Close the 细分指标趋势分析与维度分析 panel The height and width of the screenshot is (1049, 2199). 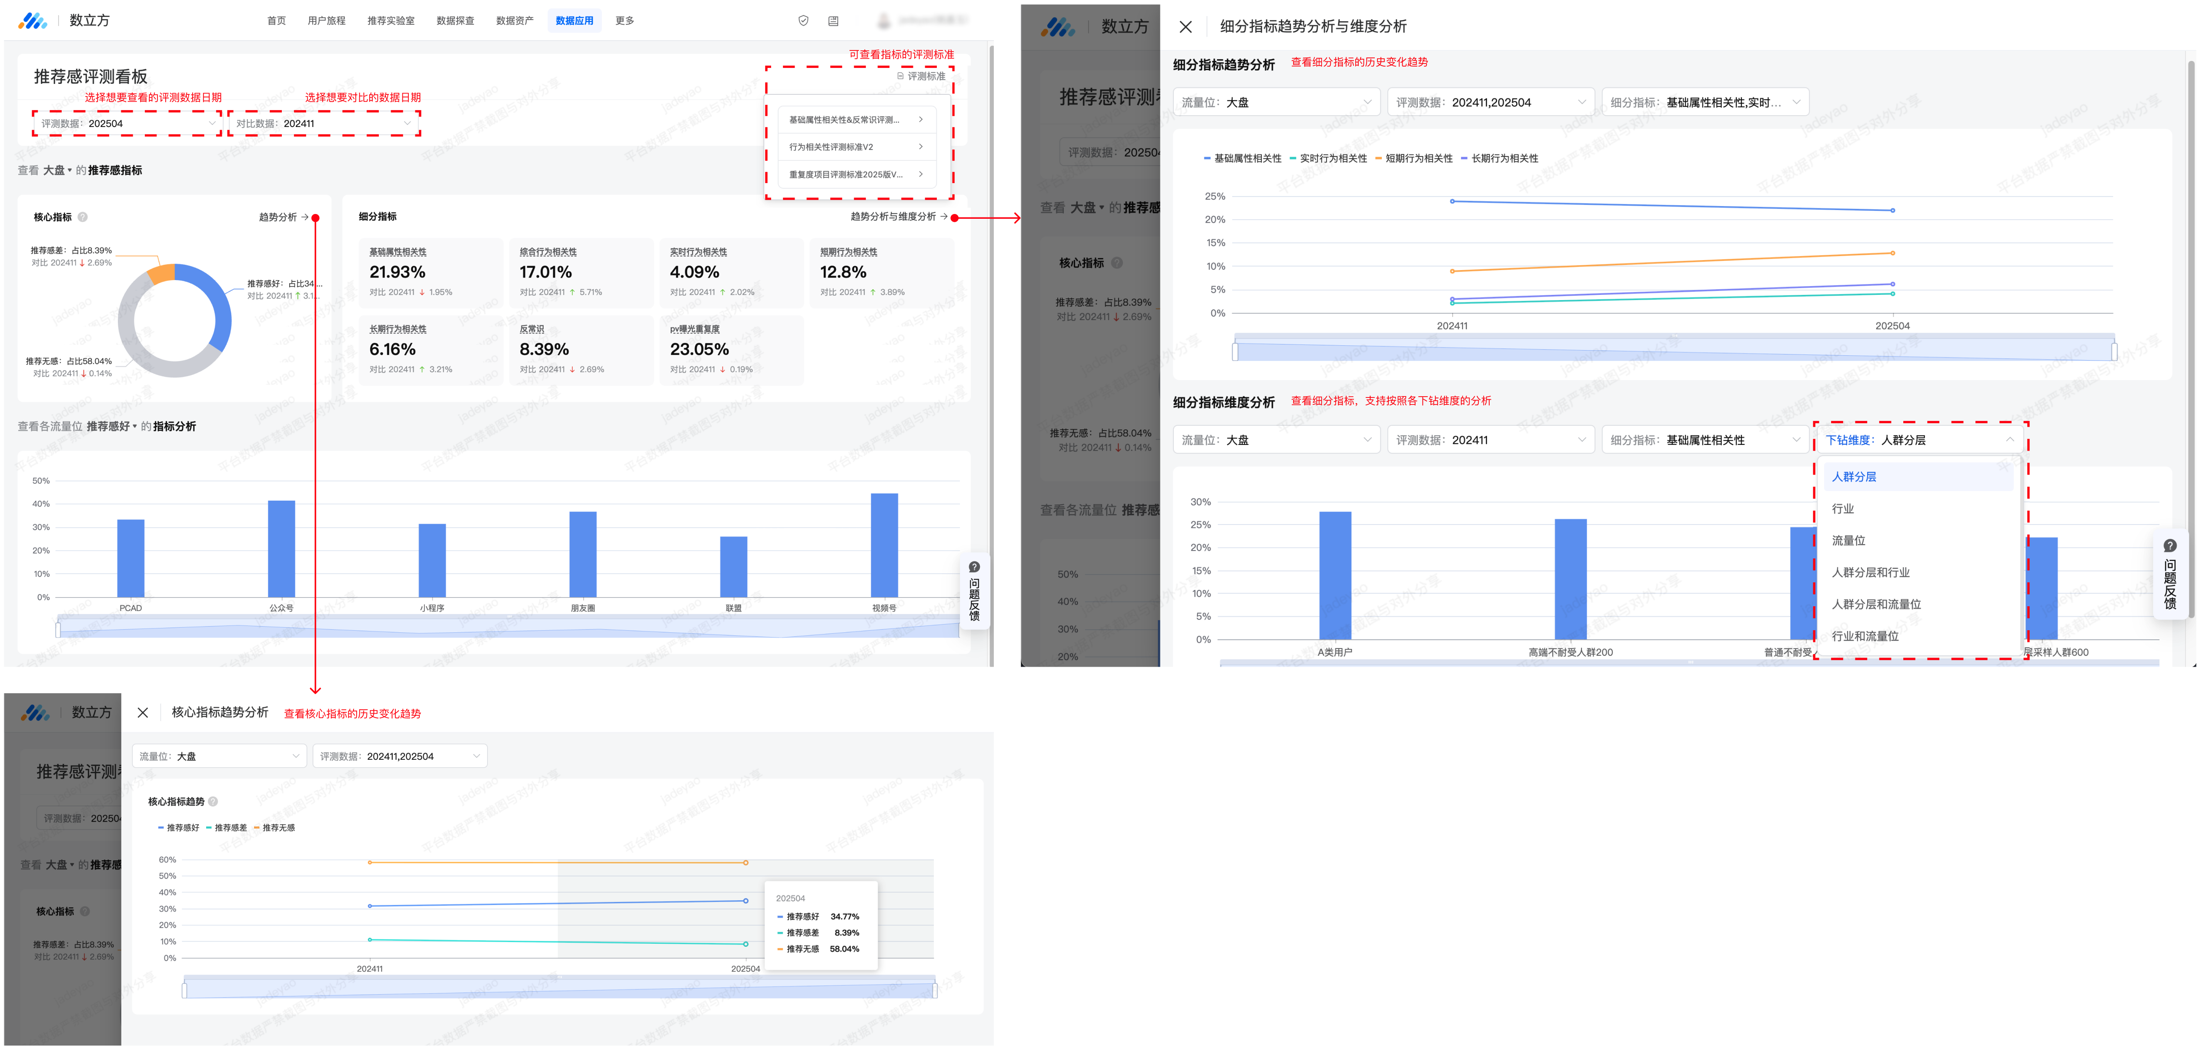[1185, 27]
